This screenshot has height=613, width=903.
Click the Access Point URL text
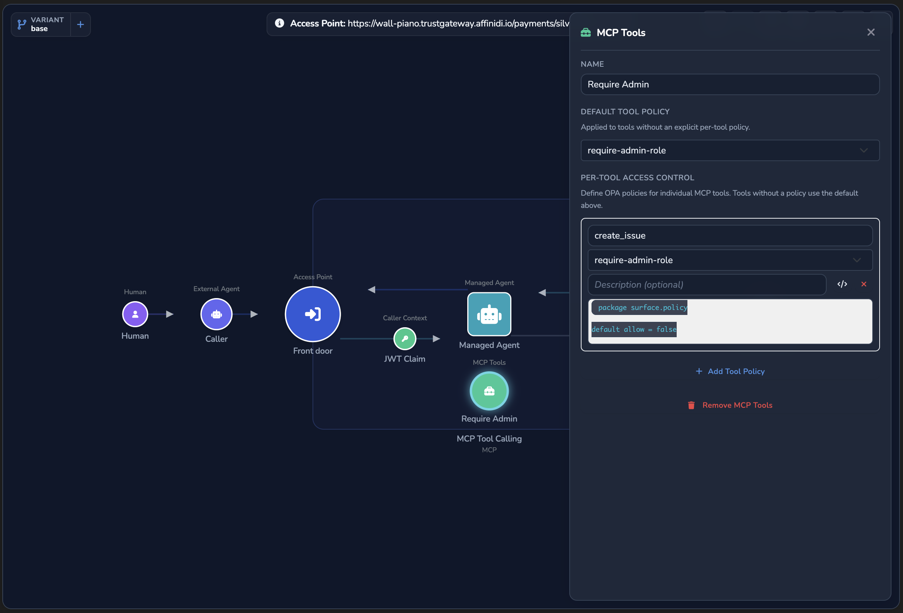click(x=458, y=23)
